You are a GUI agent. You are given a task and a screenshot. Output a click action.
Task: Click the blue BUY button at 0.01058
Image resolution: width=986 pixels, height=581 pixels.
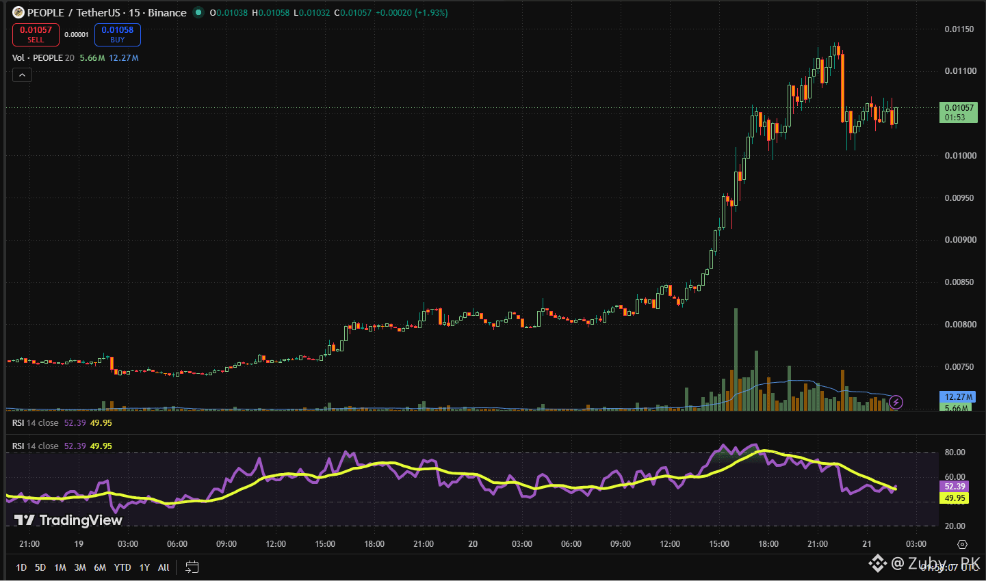tap(118, 34)
